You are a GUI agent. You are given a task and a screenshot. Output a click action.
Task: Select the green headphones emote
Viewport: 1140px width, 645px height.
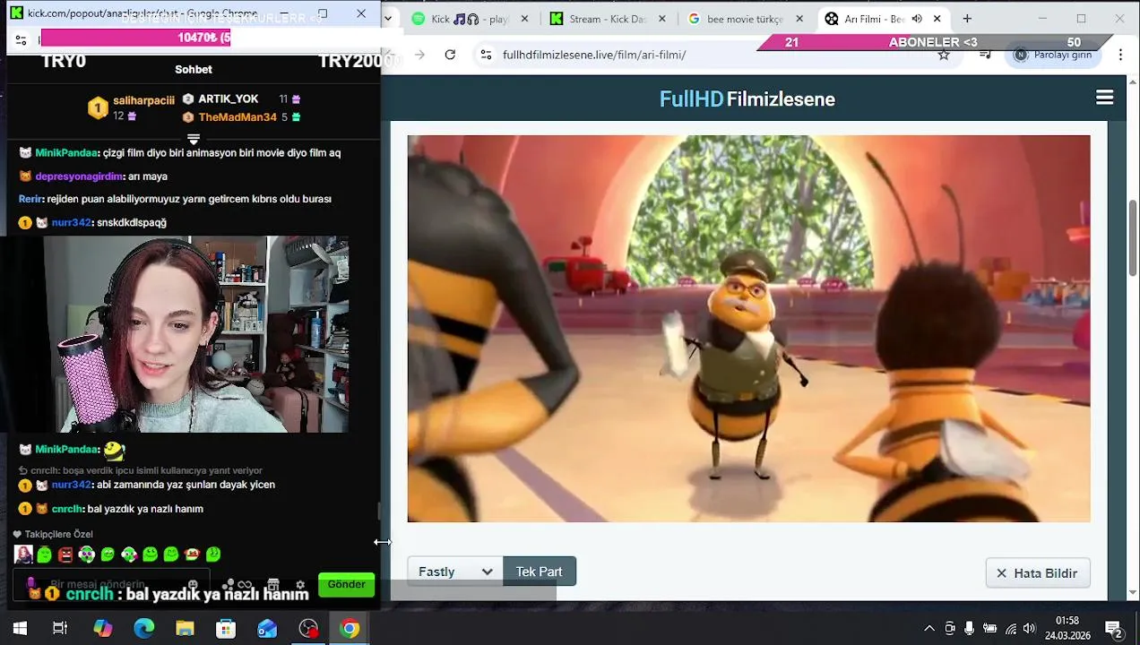87,555
